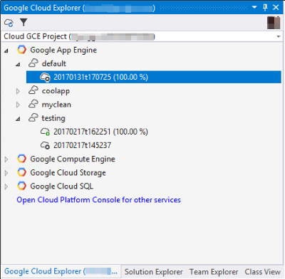Select the Google Compute Engine label
Screen dimensions: 285x279
(73, 159)
